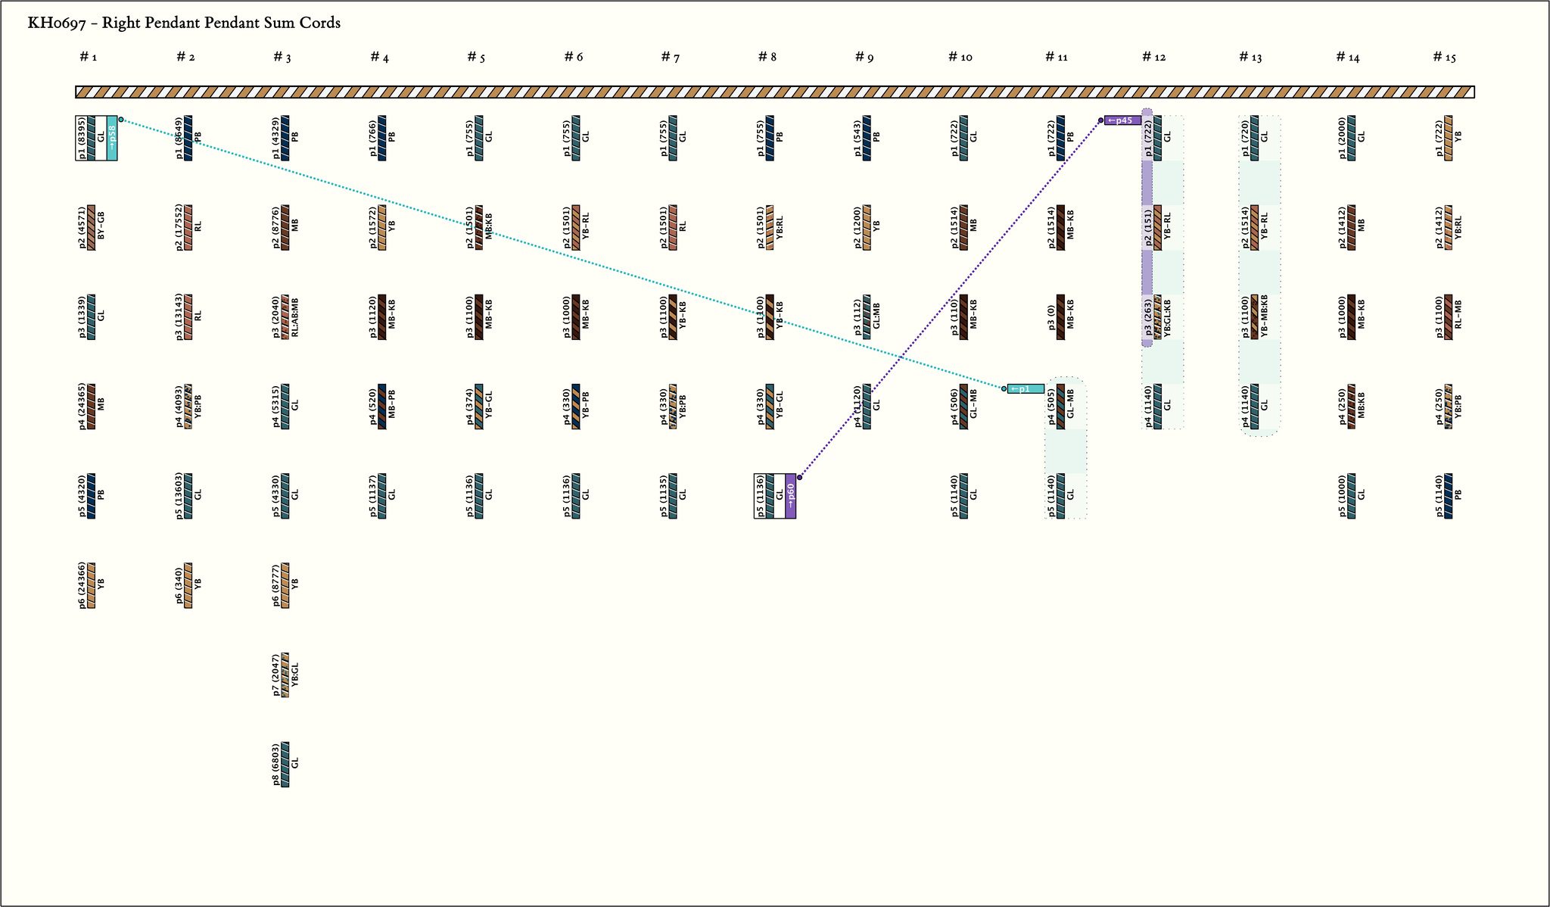Select column #13 cord p4 (1140) GL
Screen dimensions: 1550x907
click(x=1255, y=407)
